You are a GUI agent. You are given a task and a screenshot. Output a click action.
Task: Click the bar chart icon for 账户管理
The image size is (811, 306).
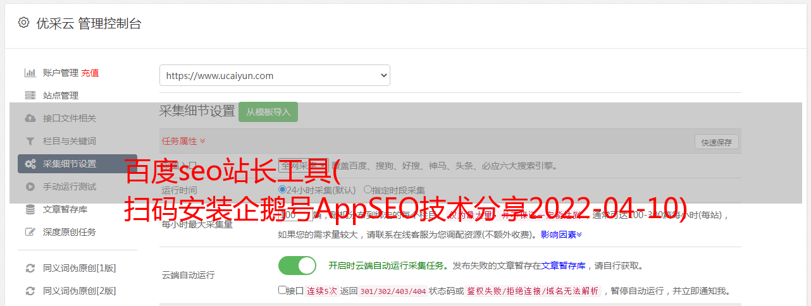[x=30, y=73]
